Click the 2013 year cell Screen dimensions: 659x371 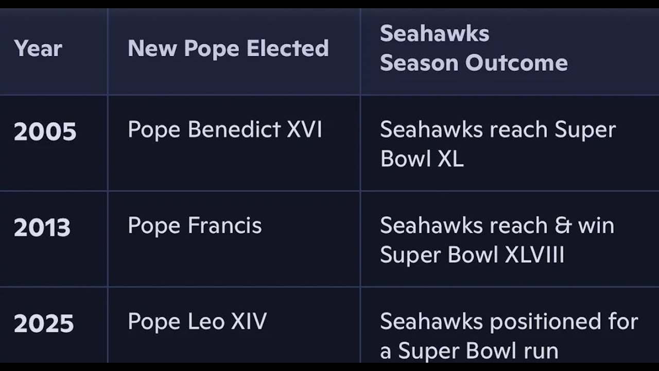pos(42,228)
